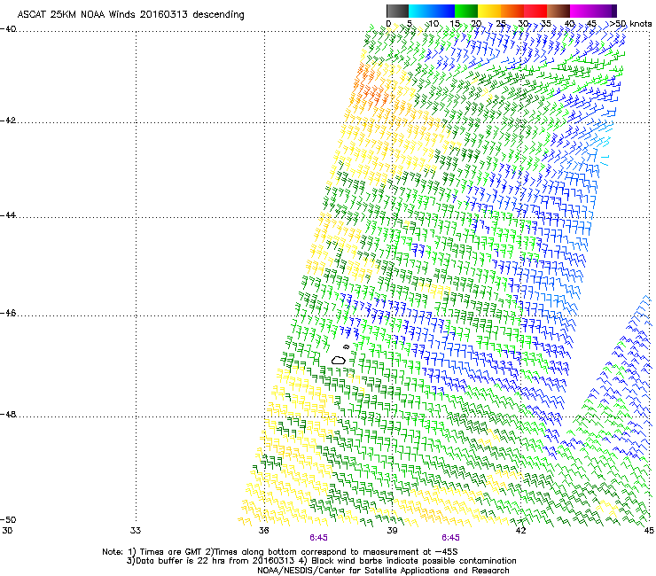Click the 'NOAA/NESDIS/Center for Satellite Applications and Research' credit
Image resolution: width=656 pixels, height=576 pixels.
click(383, 571)
